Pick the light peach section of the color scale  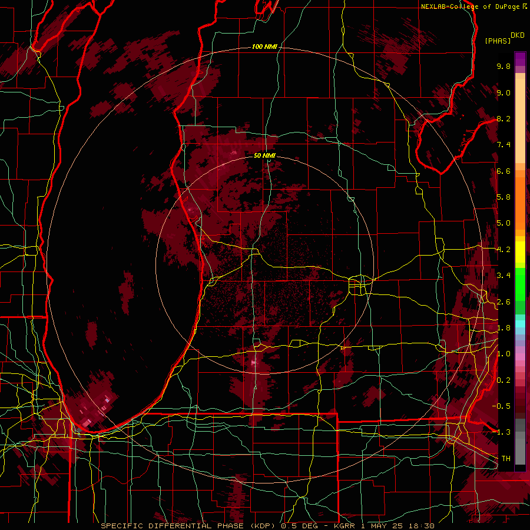click(x=520, y=122)
